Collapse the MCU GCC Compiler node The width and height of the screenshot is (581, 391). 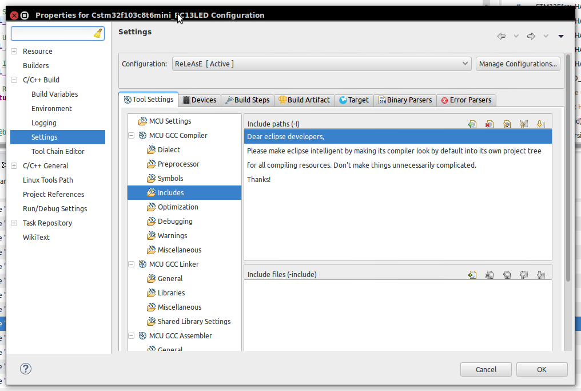tap(131, 136)
